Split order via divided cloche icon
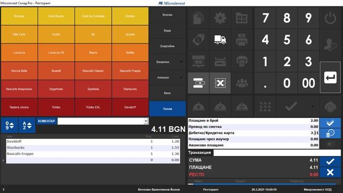The height and width of the screenshot is (193, 343). point(242,107)
